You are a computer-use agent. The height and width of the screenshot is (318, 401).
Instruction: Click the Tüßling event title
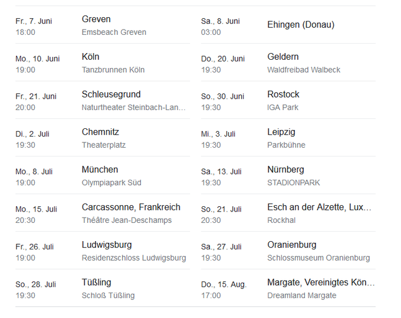[x=96, y=283]
